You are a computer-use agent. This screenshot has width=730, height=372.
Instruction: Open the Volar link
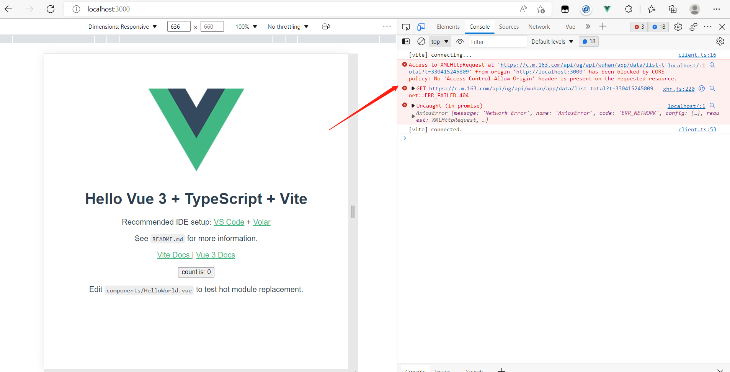(x=262, y=222)
